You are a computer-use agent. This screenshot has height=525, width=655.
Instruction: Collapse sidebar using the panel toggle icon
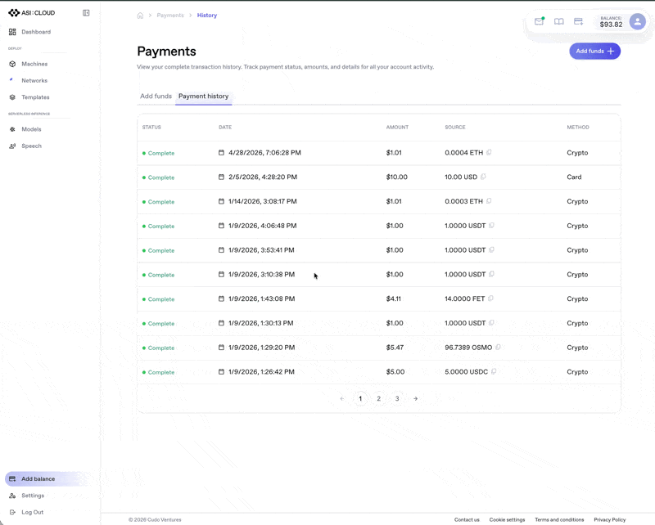coord(86,13)
